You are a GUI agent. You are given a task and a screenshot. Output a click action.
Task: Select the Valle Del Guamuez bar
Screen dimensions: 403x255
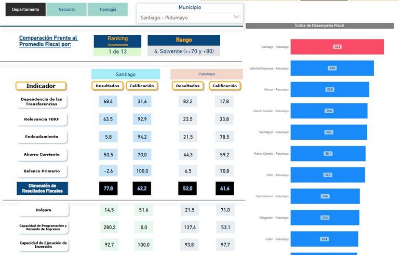[x=332, y=68]
